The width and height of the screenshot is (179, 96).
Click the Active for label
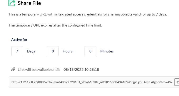(19, 40)
